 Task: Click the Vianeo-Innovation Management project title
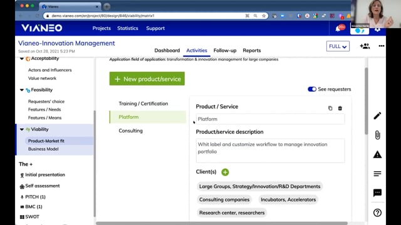click(x=66, y=43)
